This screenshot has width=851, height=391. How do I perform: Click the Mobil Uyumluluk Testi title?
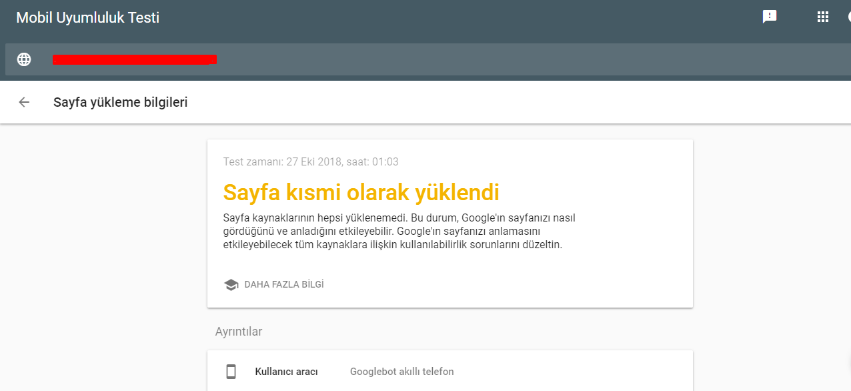pyautogui.click(x=88, y=18)
